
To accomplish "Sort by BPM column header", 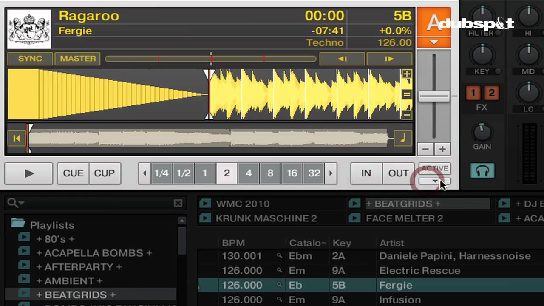I will (x=233, y=243).
